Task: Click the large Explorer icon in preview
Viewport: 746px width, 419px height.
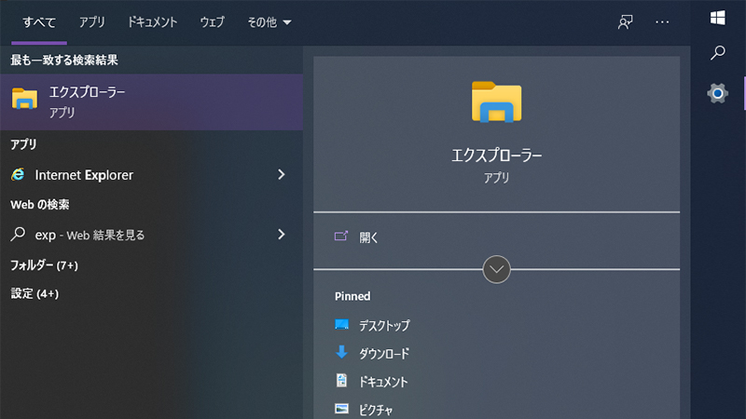Action: coord(496,101)
